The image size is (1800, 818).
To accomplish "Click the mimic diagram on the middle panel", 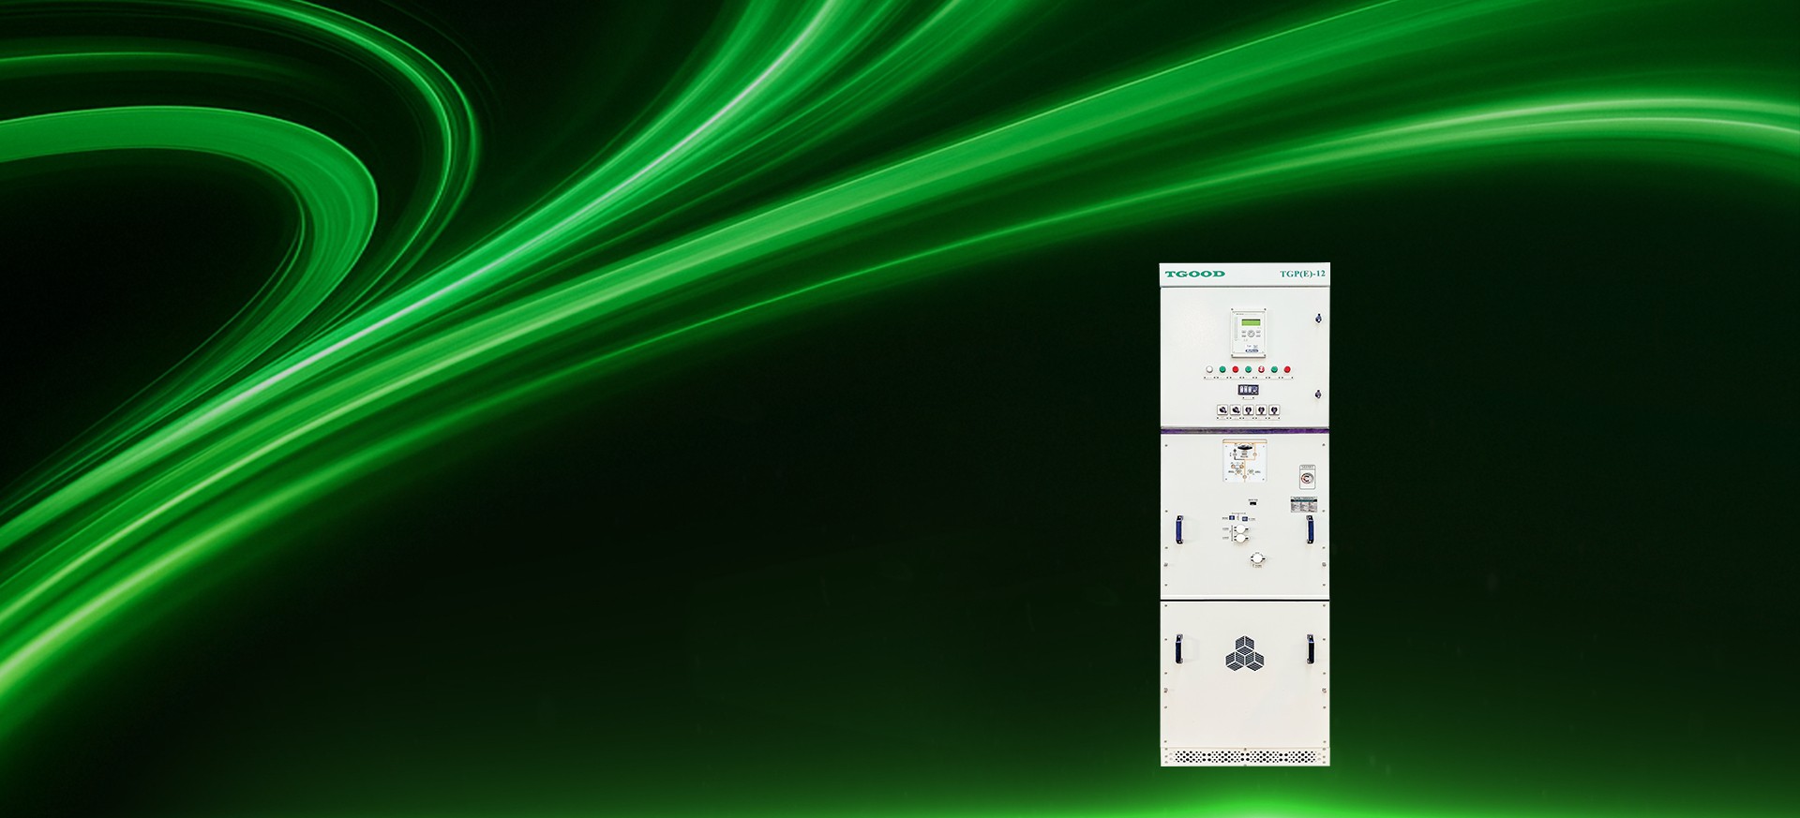I will pos(1244,461).
